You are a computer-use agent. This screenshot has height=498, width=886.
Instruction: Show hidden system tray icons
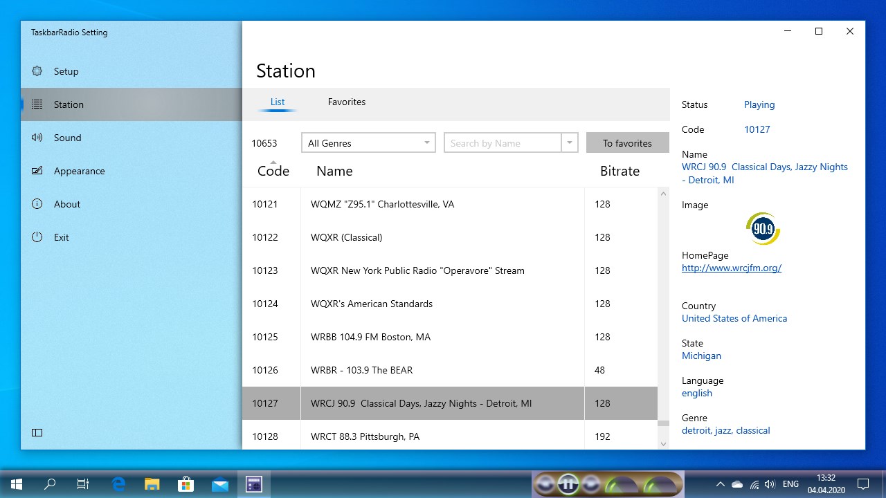pos(720,484)
